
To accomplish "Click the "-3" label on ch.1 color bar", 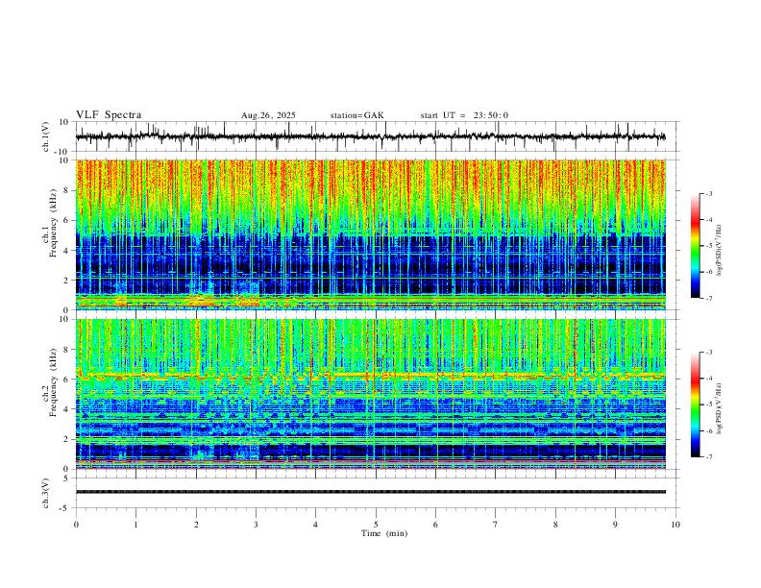I will [708, 193].
